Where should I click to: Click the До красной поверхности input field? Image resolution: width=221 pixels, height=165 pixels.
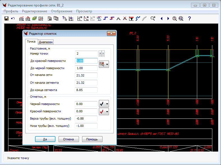point(86,61)
